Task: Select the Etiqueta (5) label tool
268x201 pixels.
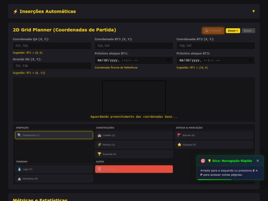Action: coord(214,144)
